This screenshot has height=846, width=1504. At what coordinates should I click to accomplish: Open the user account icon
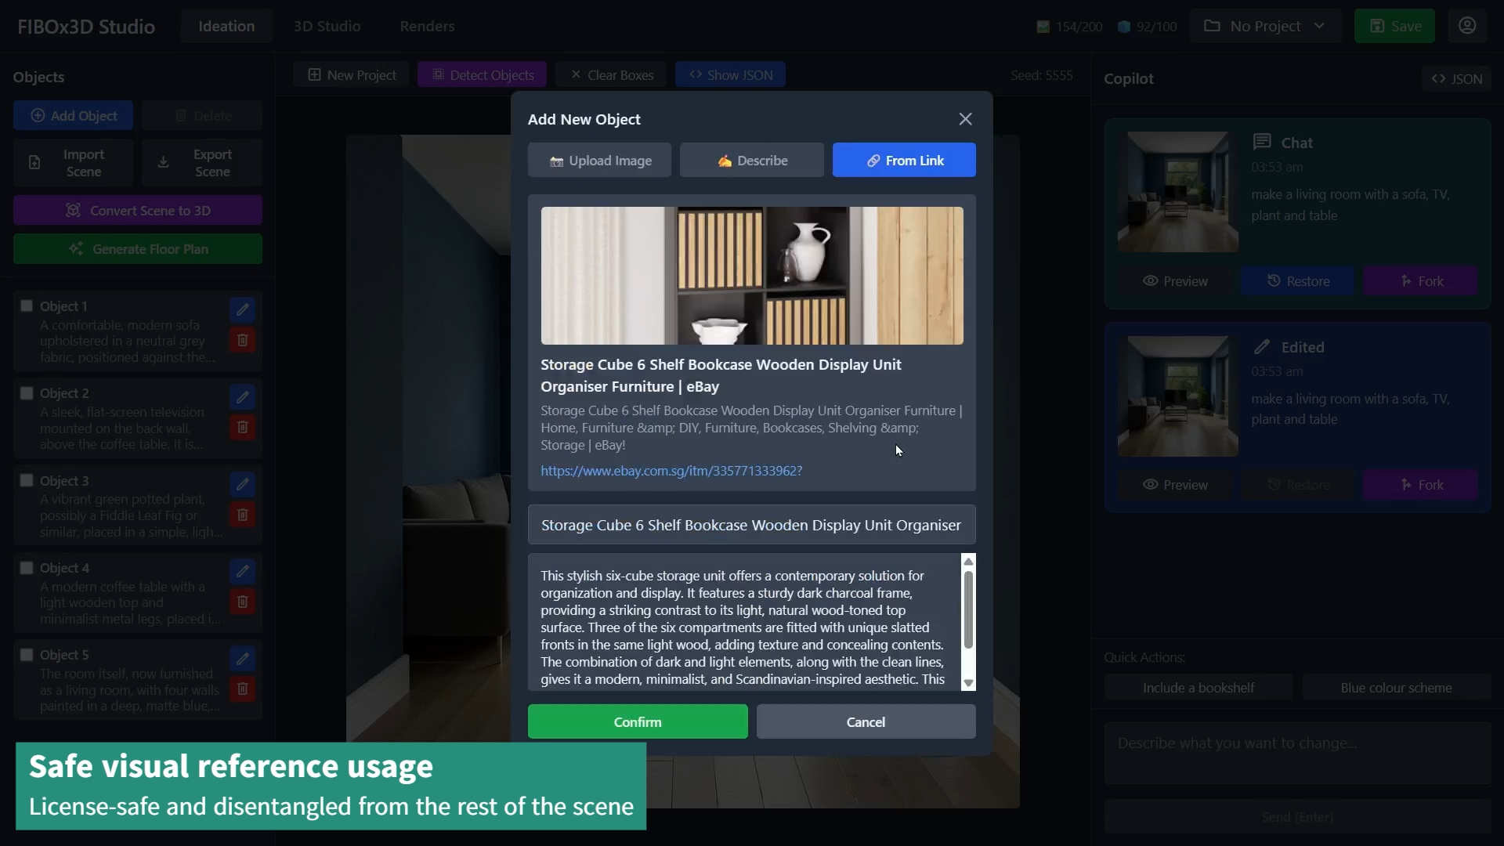tap(1467, 26)
